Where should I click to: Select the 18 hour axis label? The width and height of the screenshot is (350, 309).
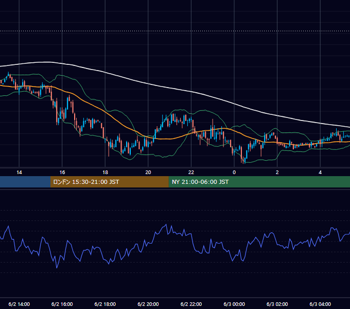point(105,173)
